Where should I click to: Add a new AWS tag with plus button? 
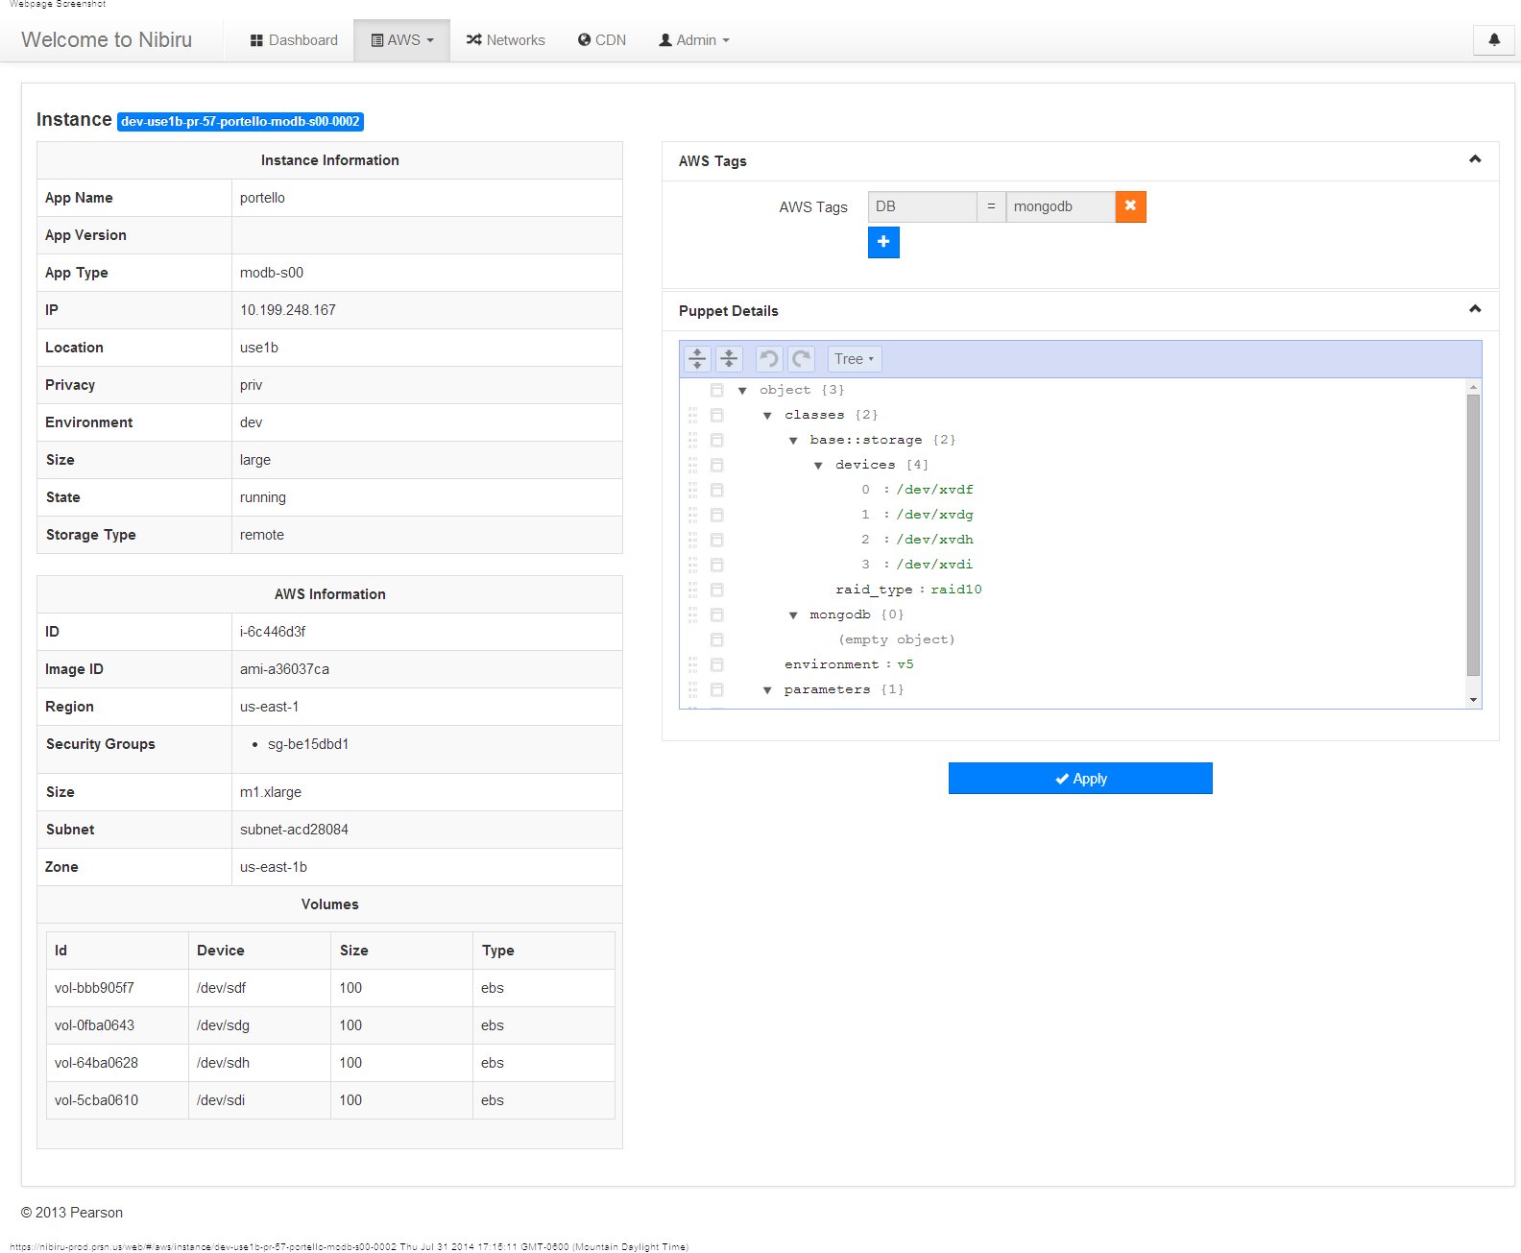click(x=883, y=242)
